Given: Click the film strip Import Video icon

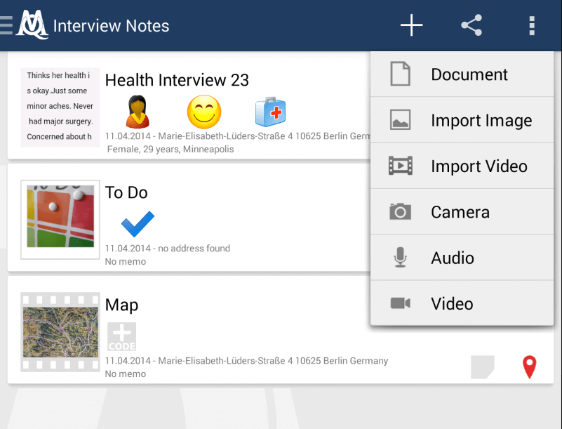Looking at the screenshot, I should pos(401,166).
